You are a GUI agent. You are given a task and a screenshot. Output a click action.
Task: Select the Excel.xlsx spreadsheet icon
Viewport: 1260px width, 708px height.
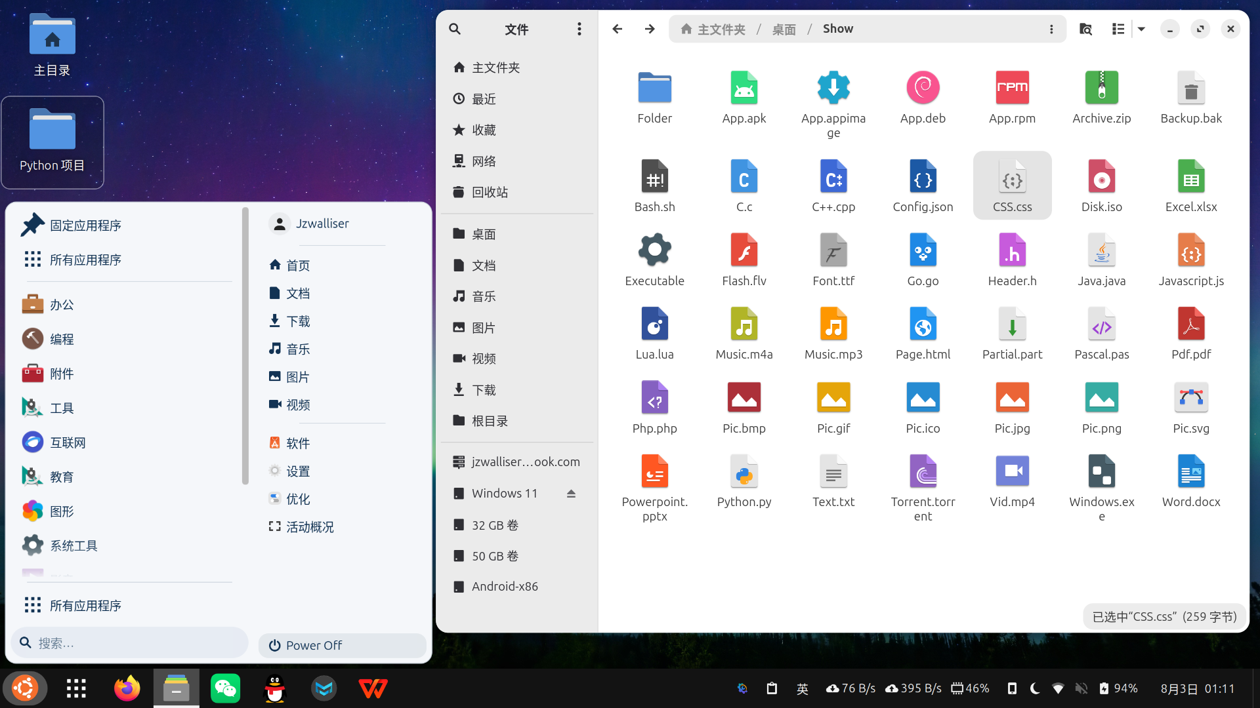point(1190,176)
